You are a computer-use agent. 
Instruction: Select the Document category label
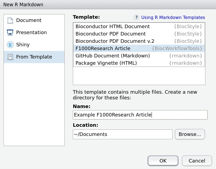pos(29,20)
